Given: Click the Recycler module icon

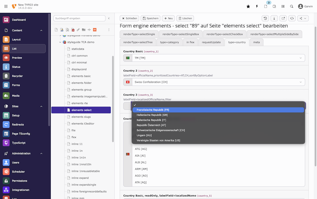Looking at the screenshot, I should 6,76.
